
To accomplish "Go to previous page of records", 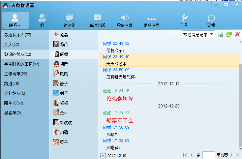I will [191, 155].
